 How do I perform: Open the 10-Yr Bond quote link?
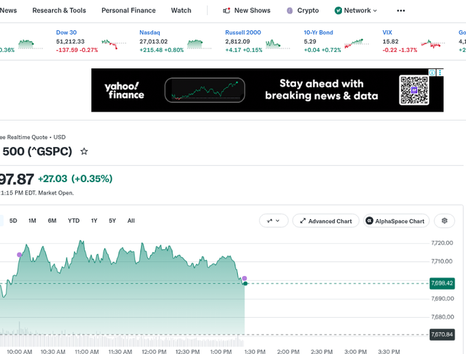coord(318,32)
